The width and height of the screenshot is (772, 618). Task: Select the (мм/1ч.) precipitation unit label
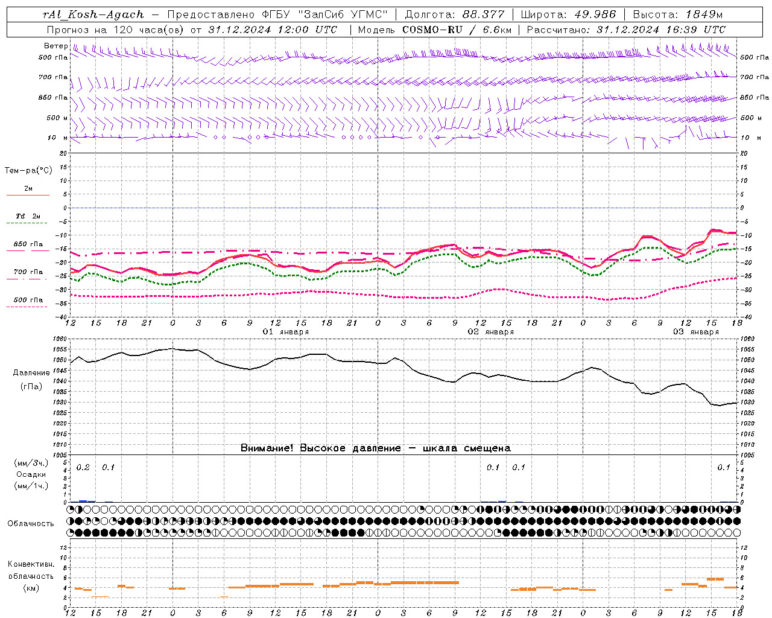[x=31, y=486]
